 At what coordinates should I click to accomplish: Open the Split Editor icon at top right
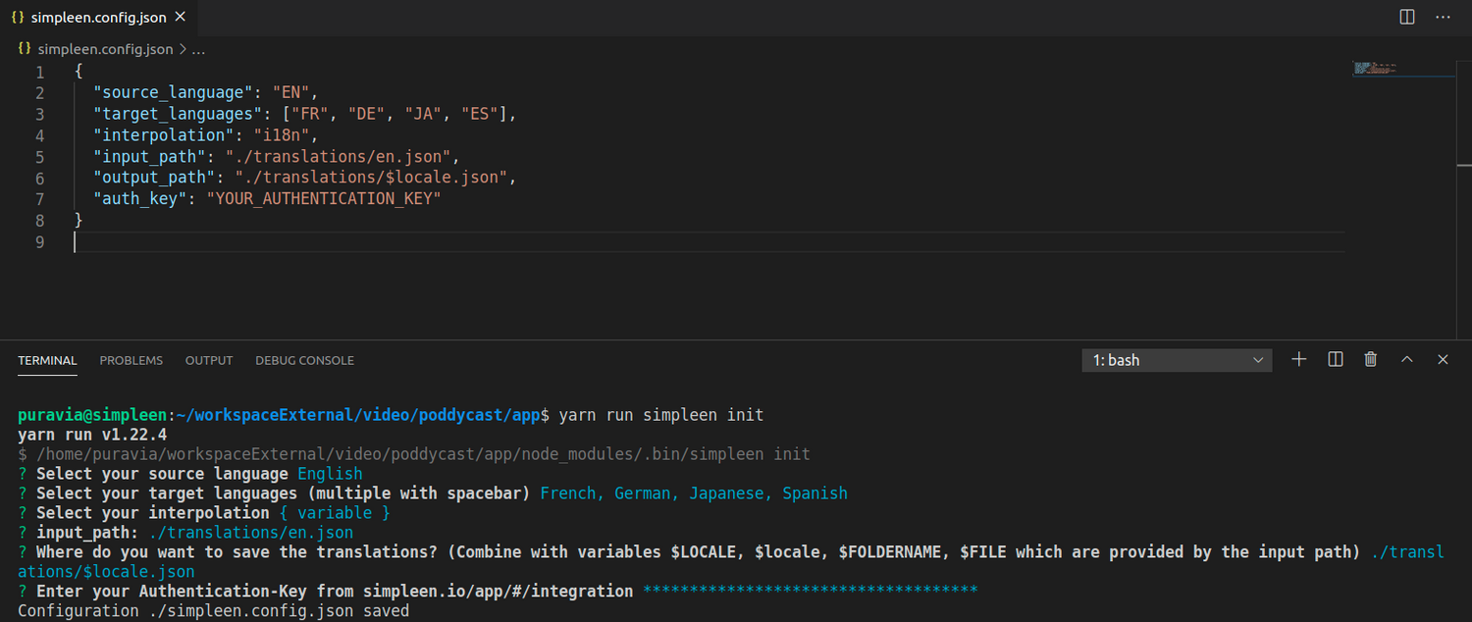1406,17
